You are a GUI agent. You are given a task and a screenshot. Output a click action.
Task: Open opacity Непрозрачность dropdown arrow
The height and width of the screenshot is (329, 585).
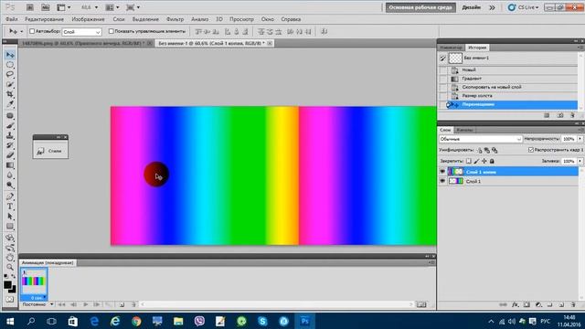pos(580,139)
